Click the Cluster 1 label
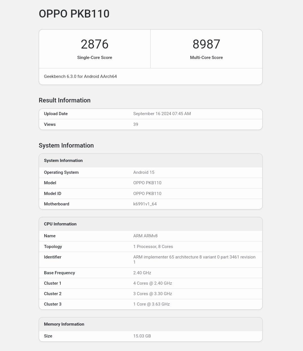The image size is (303, 351). (x=52, y=283)
